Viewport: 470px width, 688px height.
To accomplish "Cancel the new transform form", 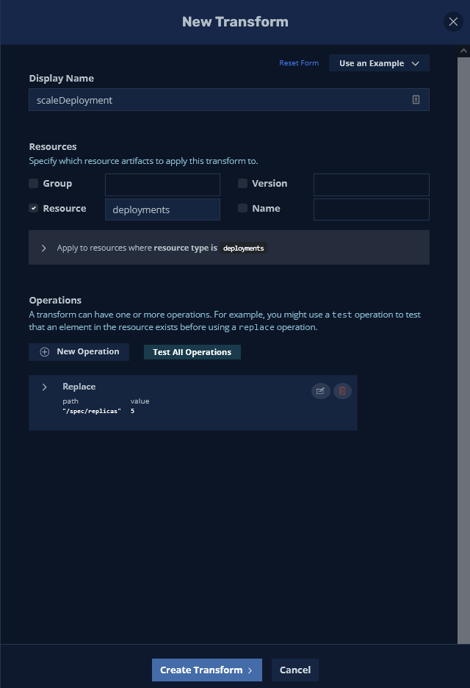I will click(295, 670).
